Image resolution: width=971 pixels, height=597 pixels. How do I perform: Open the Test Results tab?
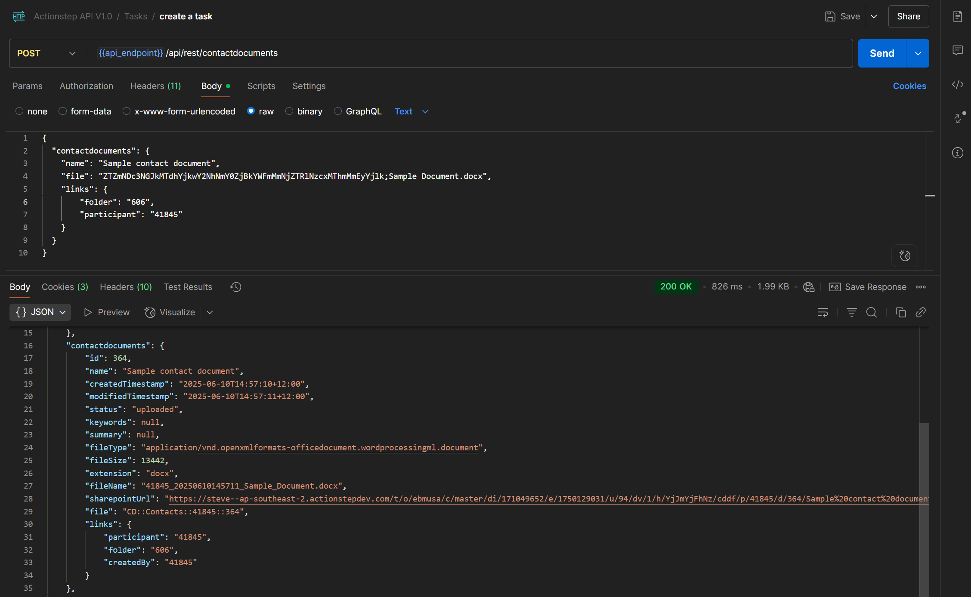[x=188, y=287]
